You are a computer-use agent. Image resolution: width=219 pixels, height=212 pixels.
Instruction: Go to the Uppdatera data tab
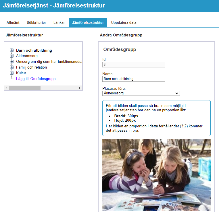(x=124, y=23)
